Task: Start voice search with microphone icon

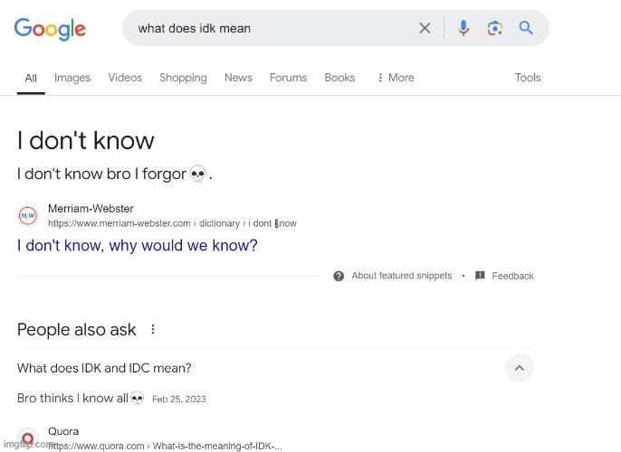Action: point(463,28)
